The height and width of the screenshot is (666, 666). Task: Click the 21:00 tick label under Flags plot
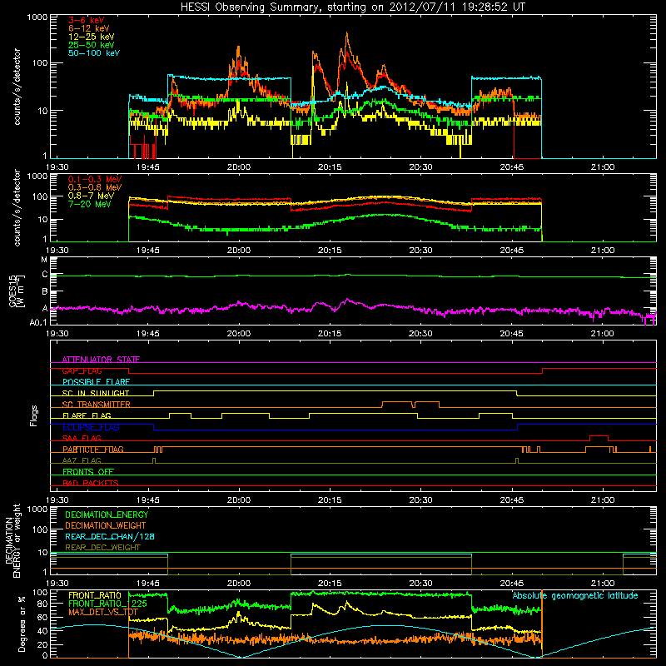coord(603,499)
